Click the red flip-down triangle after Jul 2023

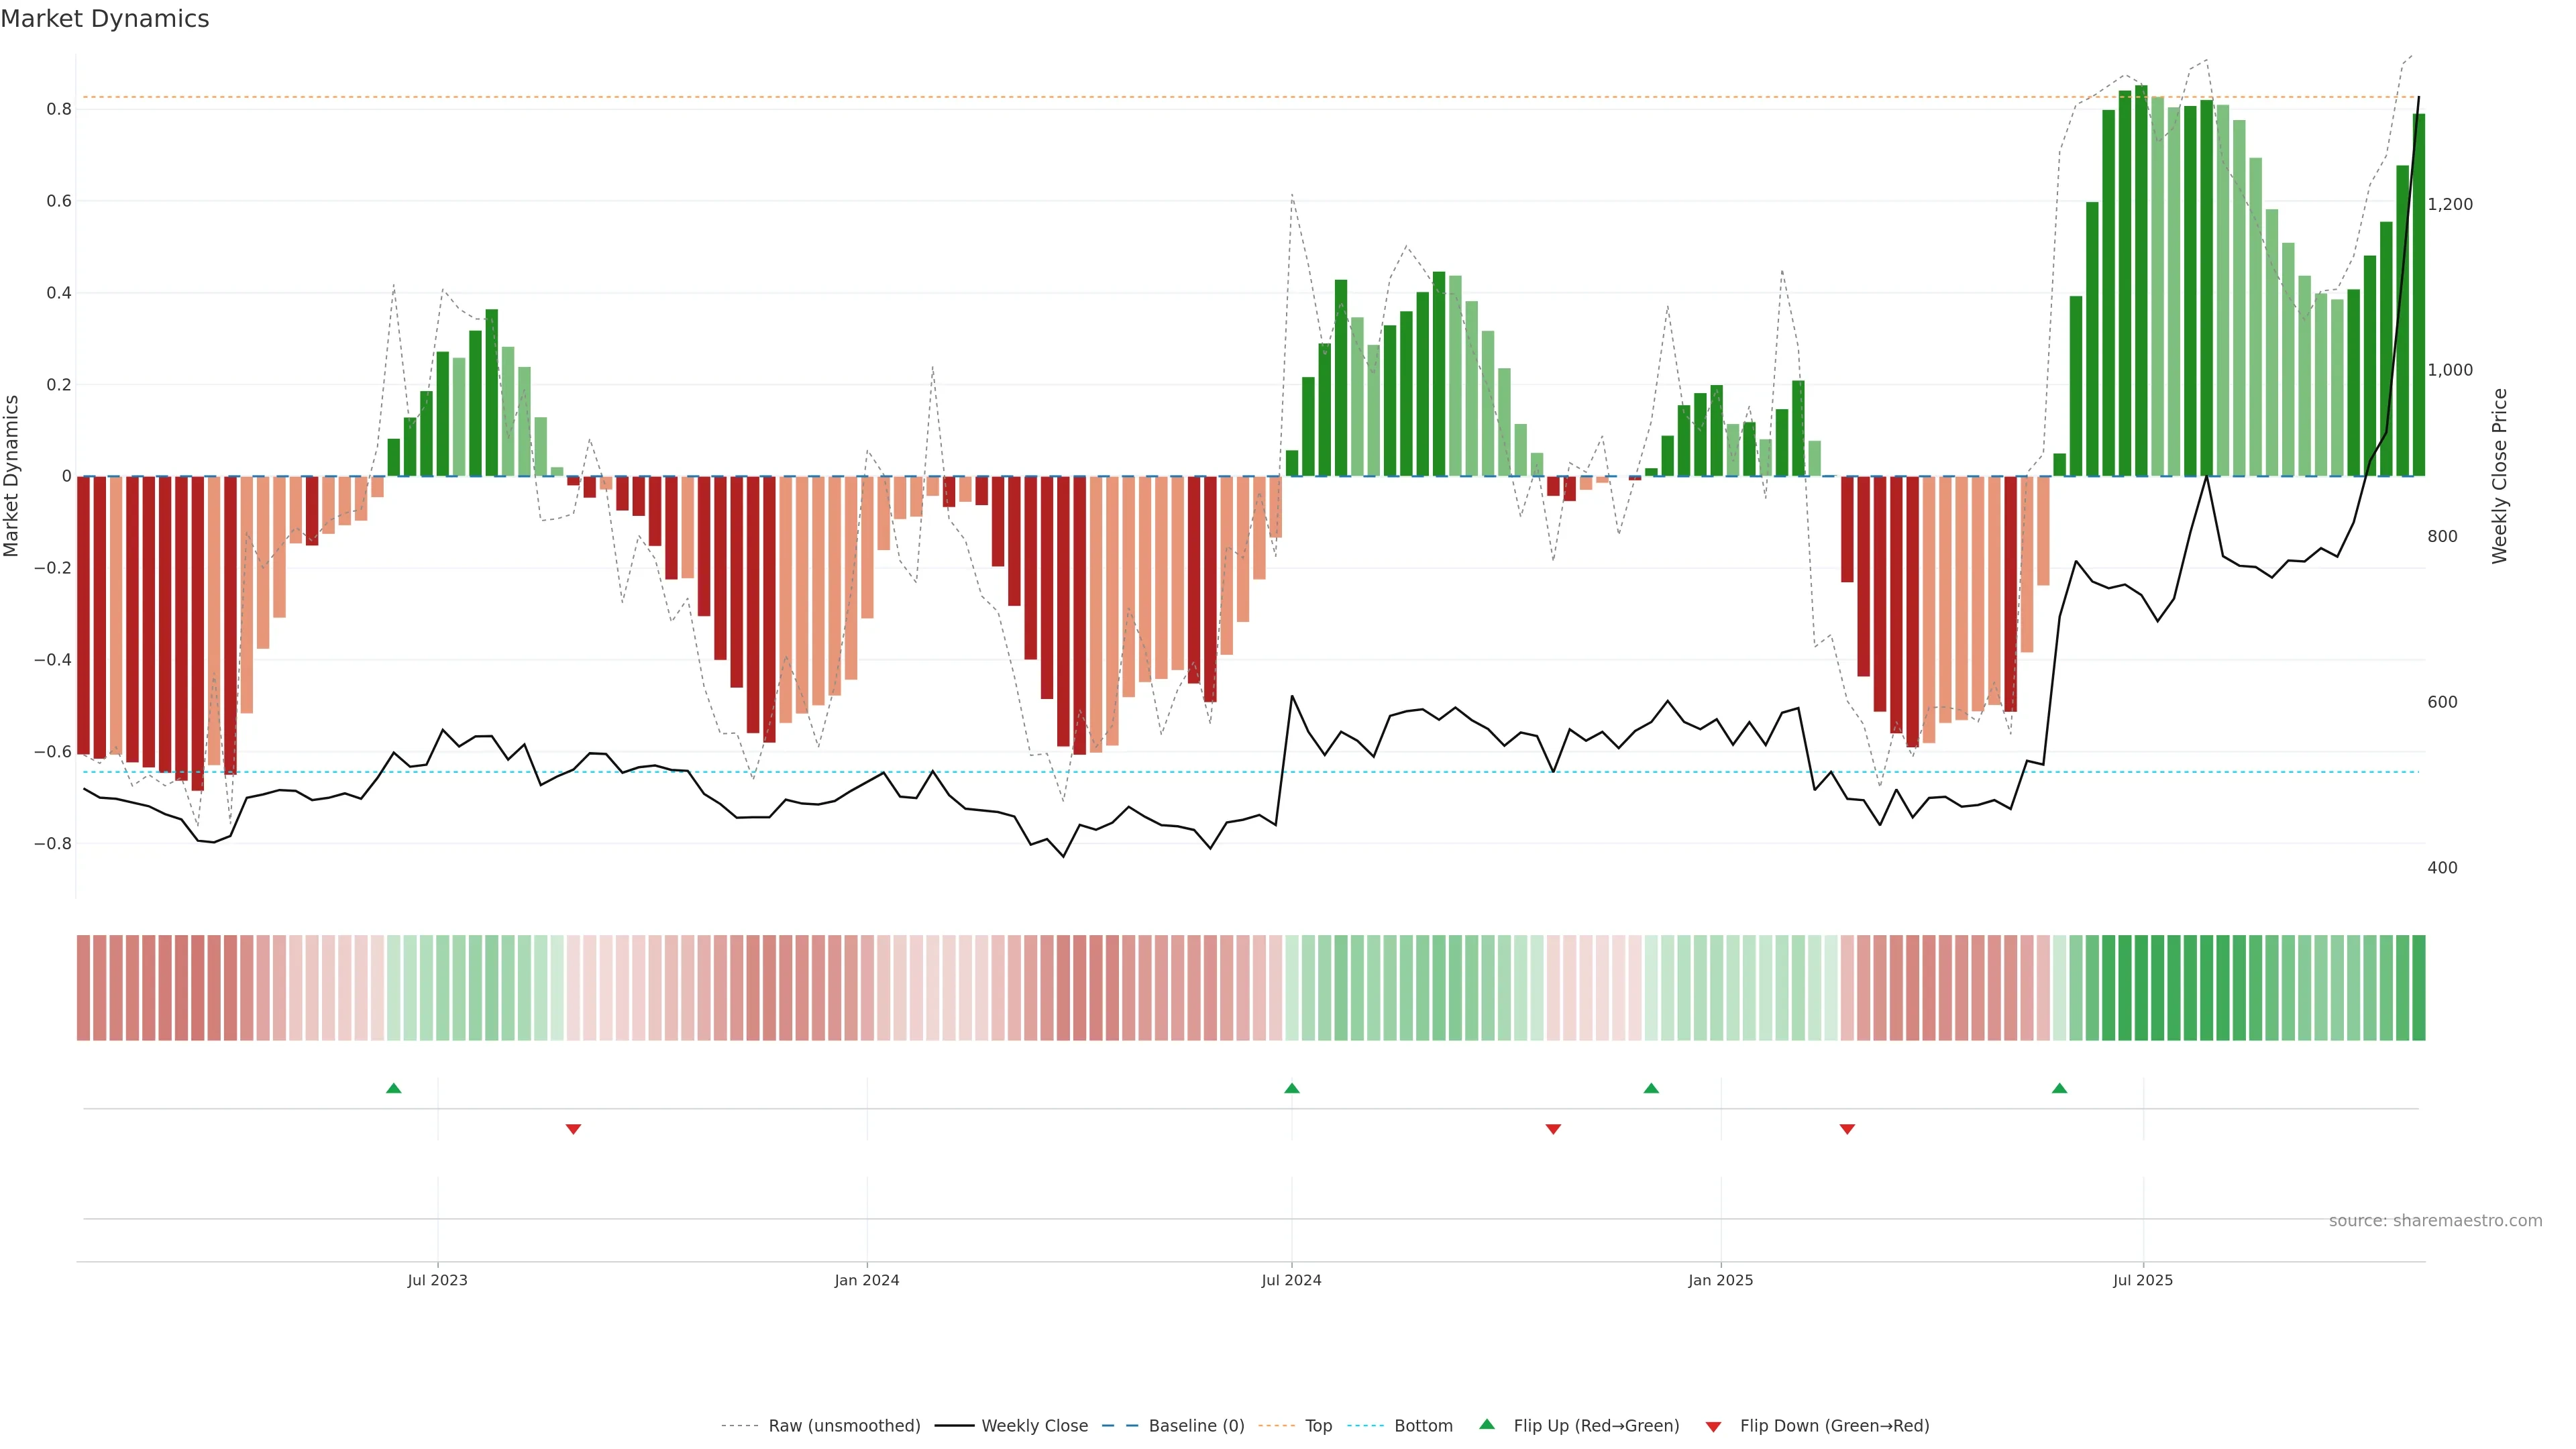pos(573,1129)
